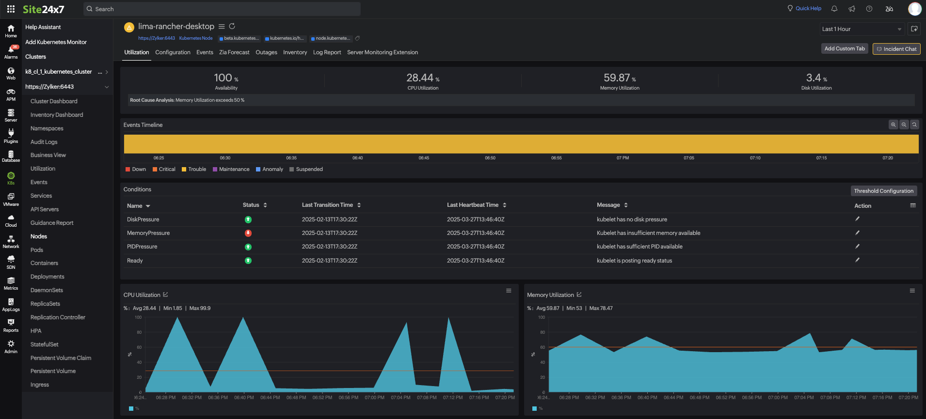The height and width of the screenshot is (419, 926).
Task: Click the Incident Chat button
Action: [x=896, y=49]
